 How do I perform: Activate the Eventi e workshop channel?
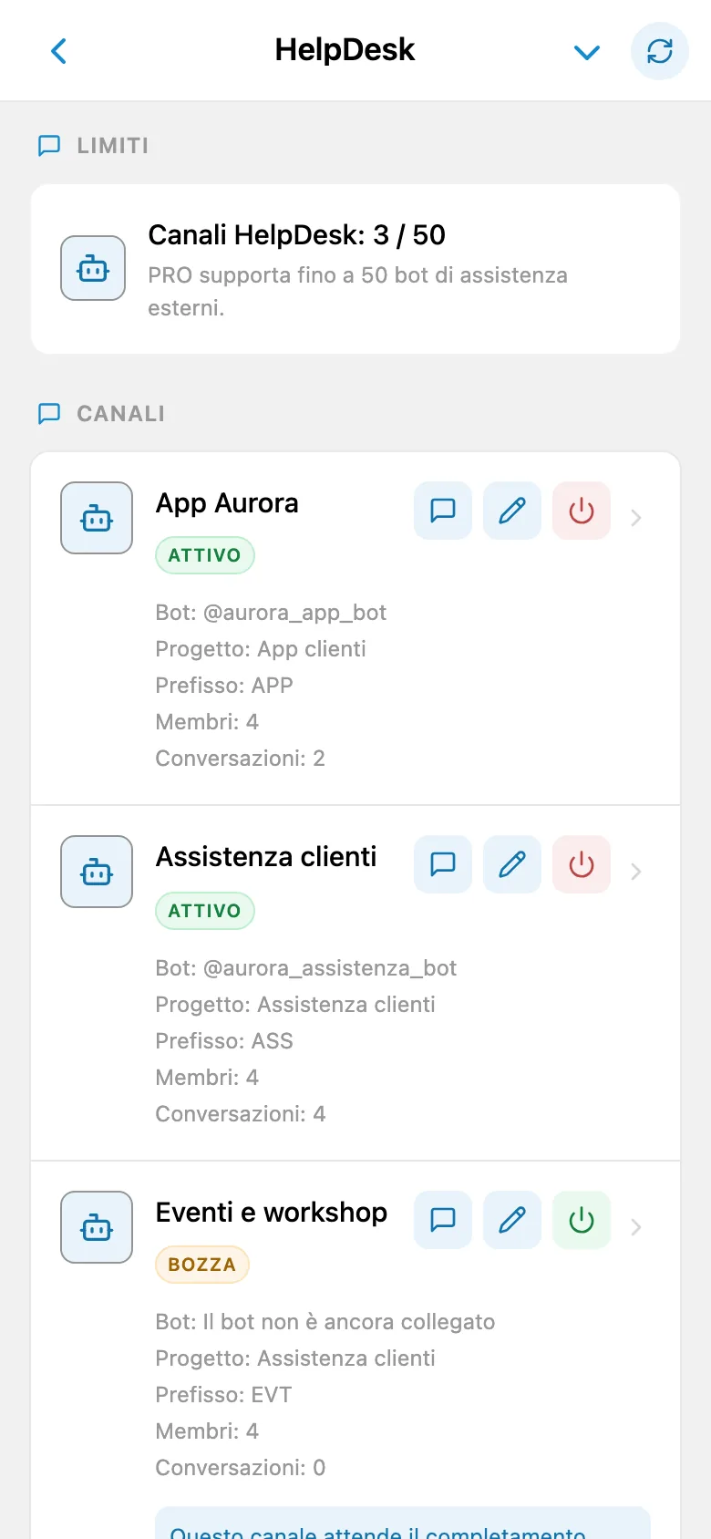click(582, 1220)
